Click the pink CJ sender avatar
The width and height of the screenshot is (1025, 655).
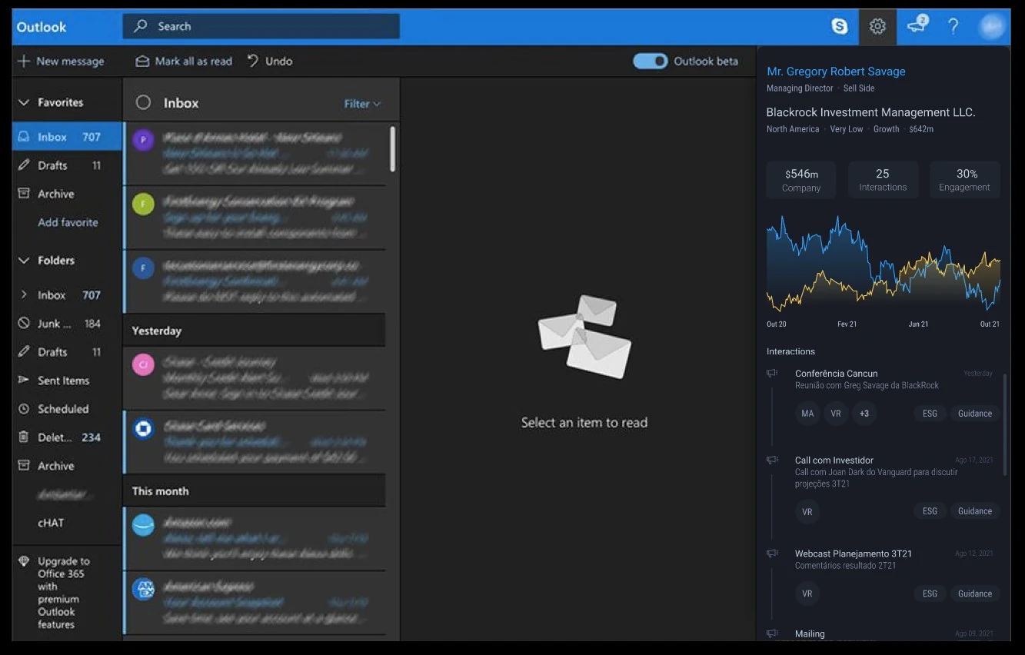tap(143, 364)
